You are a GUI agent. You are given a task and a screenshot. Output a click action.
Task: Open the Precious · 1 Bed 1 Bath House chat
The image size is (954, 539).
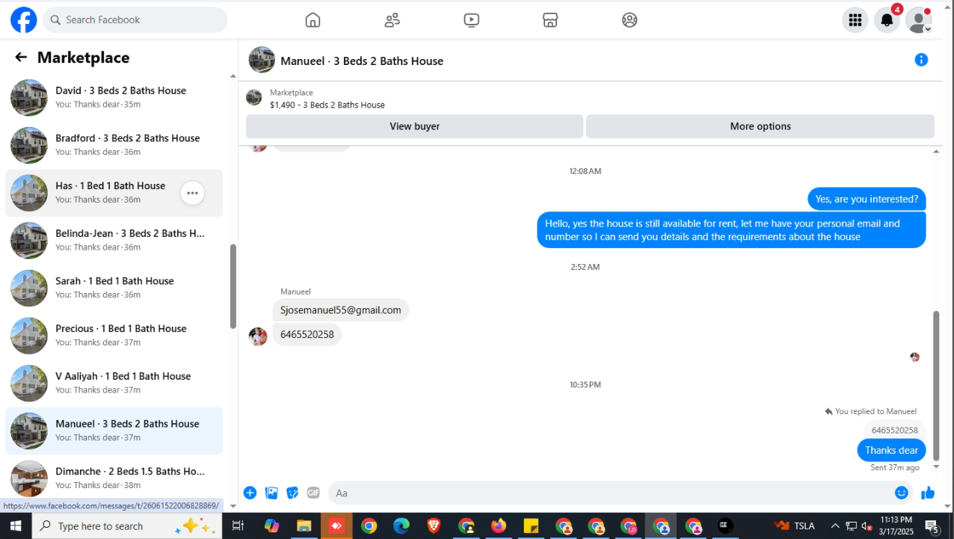pos(114,336)
